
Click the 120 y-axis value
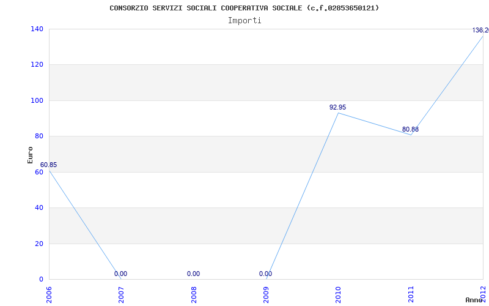tap(37, 65)
